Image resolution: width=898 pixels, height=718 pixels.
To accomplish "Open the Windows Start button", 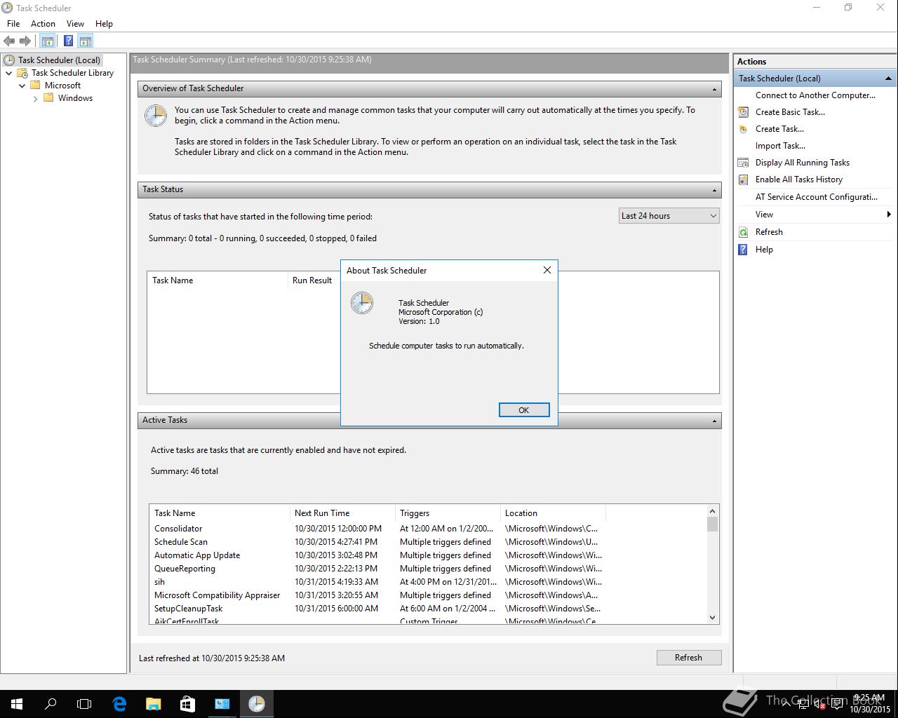I will point(17,704).
